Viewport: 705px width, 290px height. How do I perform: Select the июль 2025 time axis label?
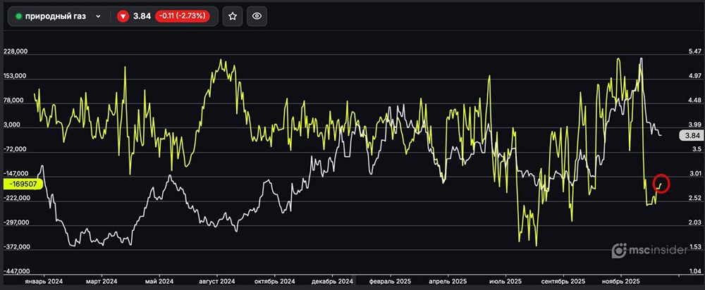tap(505, 282)
